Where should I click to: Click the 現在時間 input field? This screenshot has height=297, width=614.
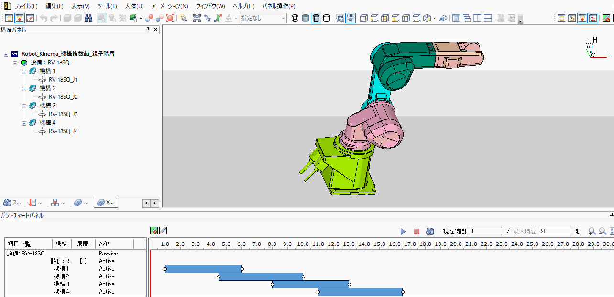tap(485, 231)
